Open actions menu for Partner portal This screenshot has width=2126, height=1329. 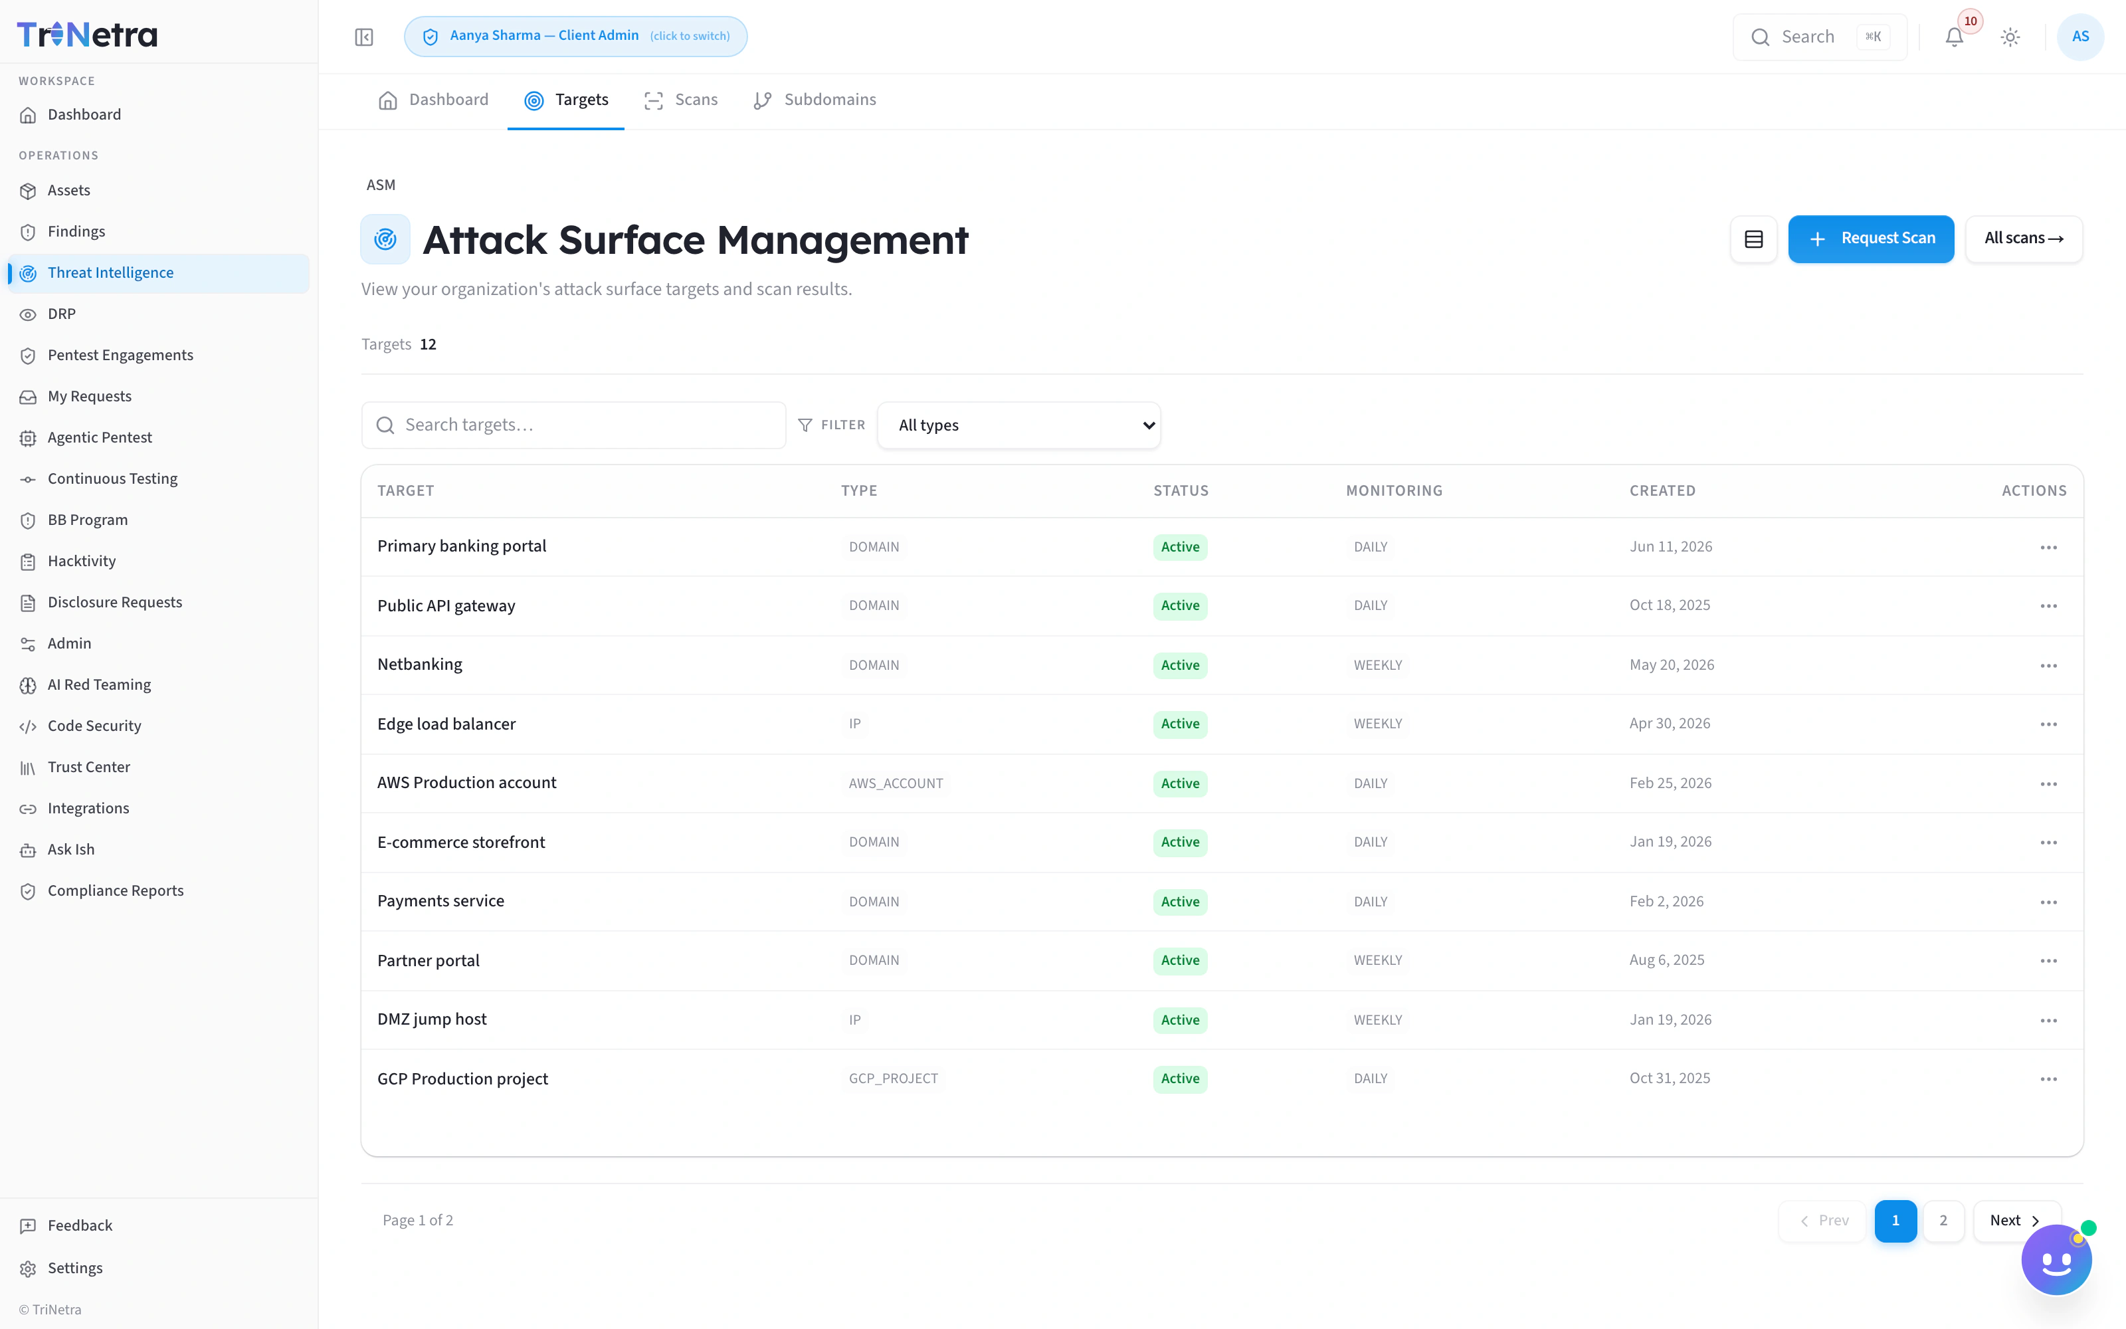tap(2049, 962)
